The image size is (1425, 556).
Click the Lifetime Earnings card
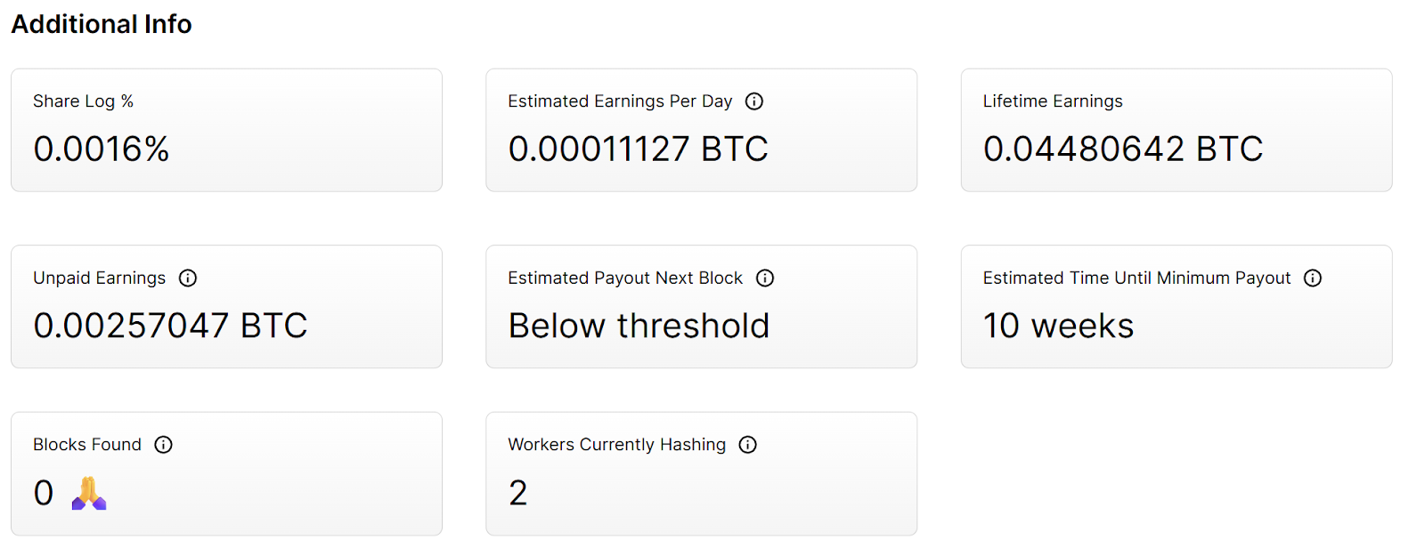click(1176, 130)
